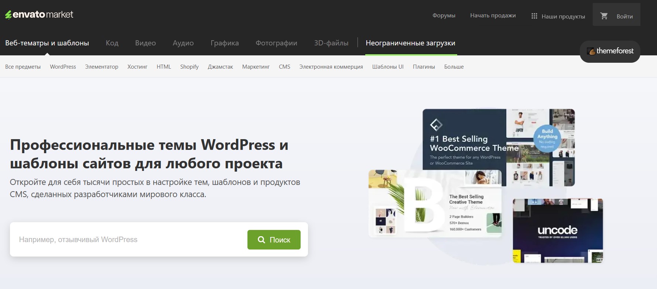Screen dimensions: 657x289
Task: Open the Маркетинг category
Action: [256, 67]
